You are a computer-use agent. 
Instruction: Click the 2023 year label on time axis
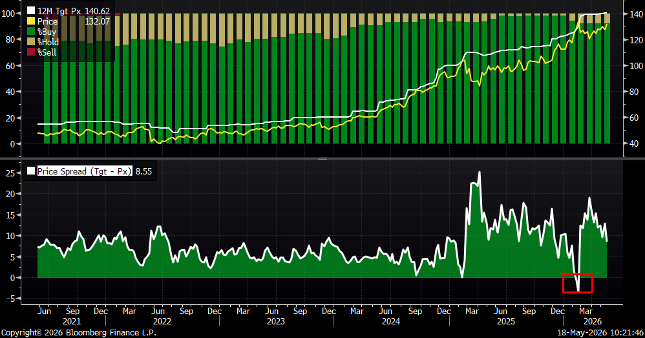point(275,322)
